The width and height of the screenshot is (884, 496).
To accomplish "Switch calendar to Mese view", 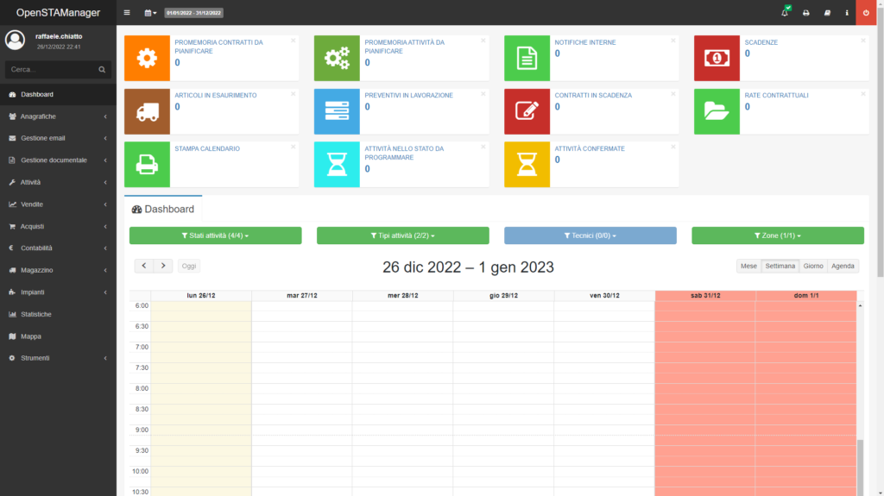I will click(x=748, y=266).
